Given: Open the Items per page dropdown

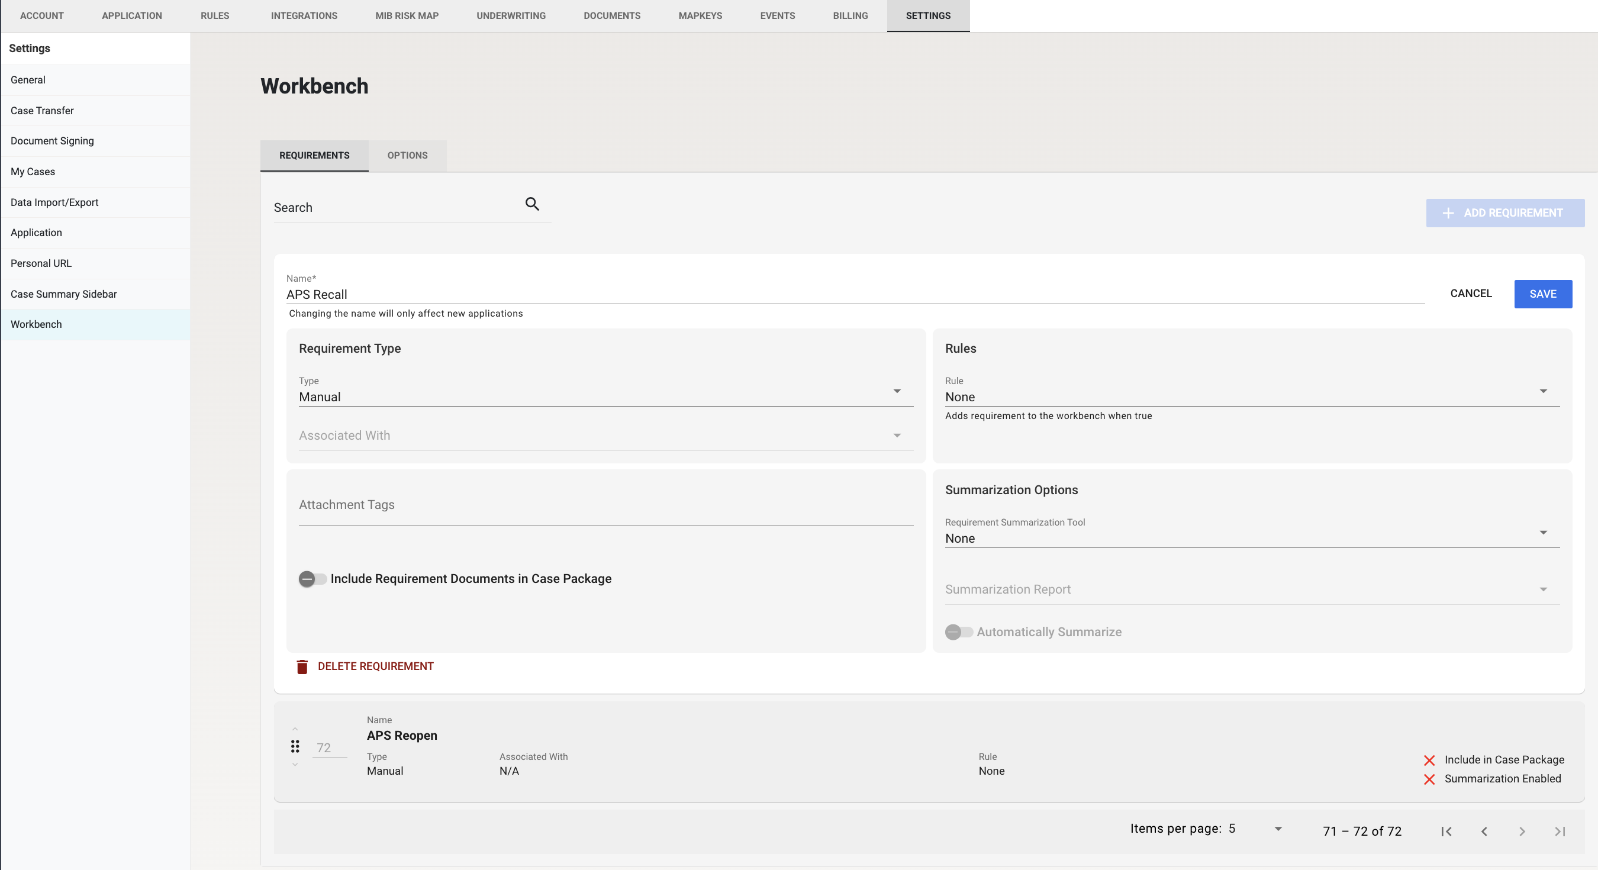Looking at the screenshot, I should pyautogui.click(x=1254, y=829).
